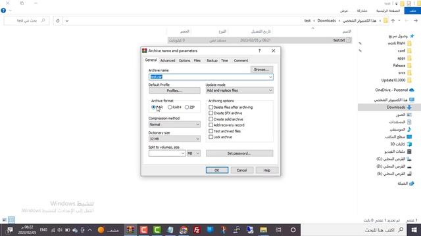Open the Profiles... button

pos(174,90)
